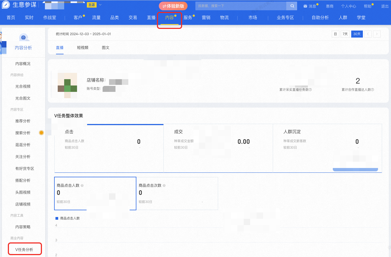The height and width of the screenshot is (257, 391).
Task: Select the 内容 nav item
Action: (170, 18)
